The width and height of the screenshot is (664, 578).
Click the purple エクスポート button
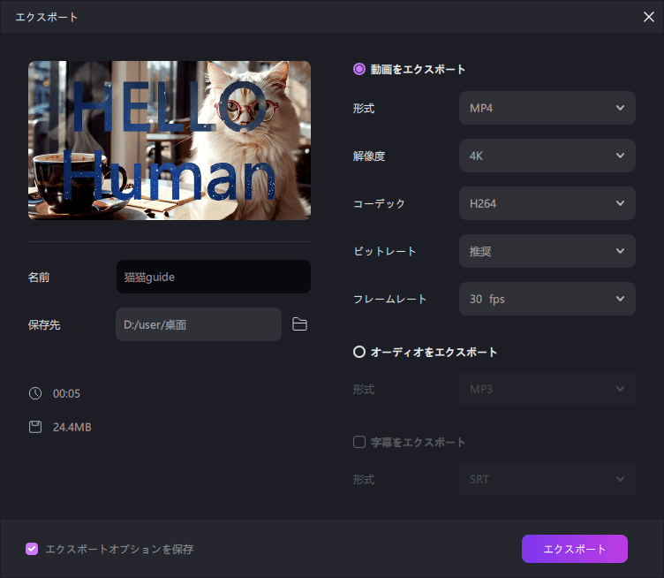click(x=575, y=549)
